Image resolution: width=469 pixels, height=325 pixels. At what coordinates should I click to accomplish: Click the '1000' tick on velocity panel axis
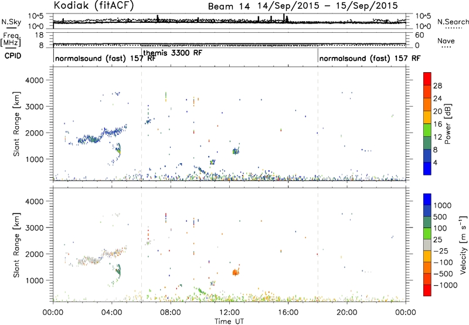(34, 280)
